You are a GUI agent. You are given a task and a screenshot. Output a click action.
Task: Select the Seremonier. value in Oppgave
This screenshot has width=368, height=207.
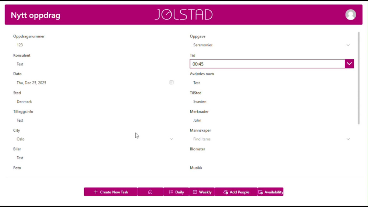pyautogui.click(x=203, y=45)
